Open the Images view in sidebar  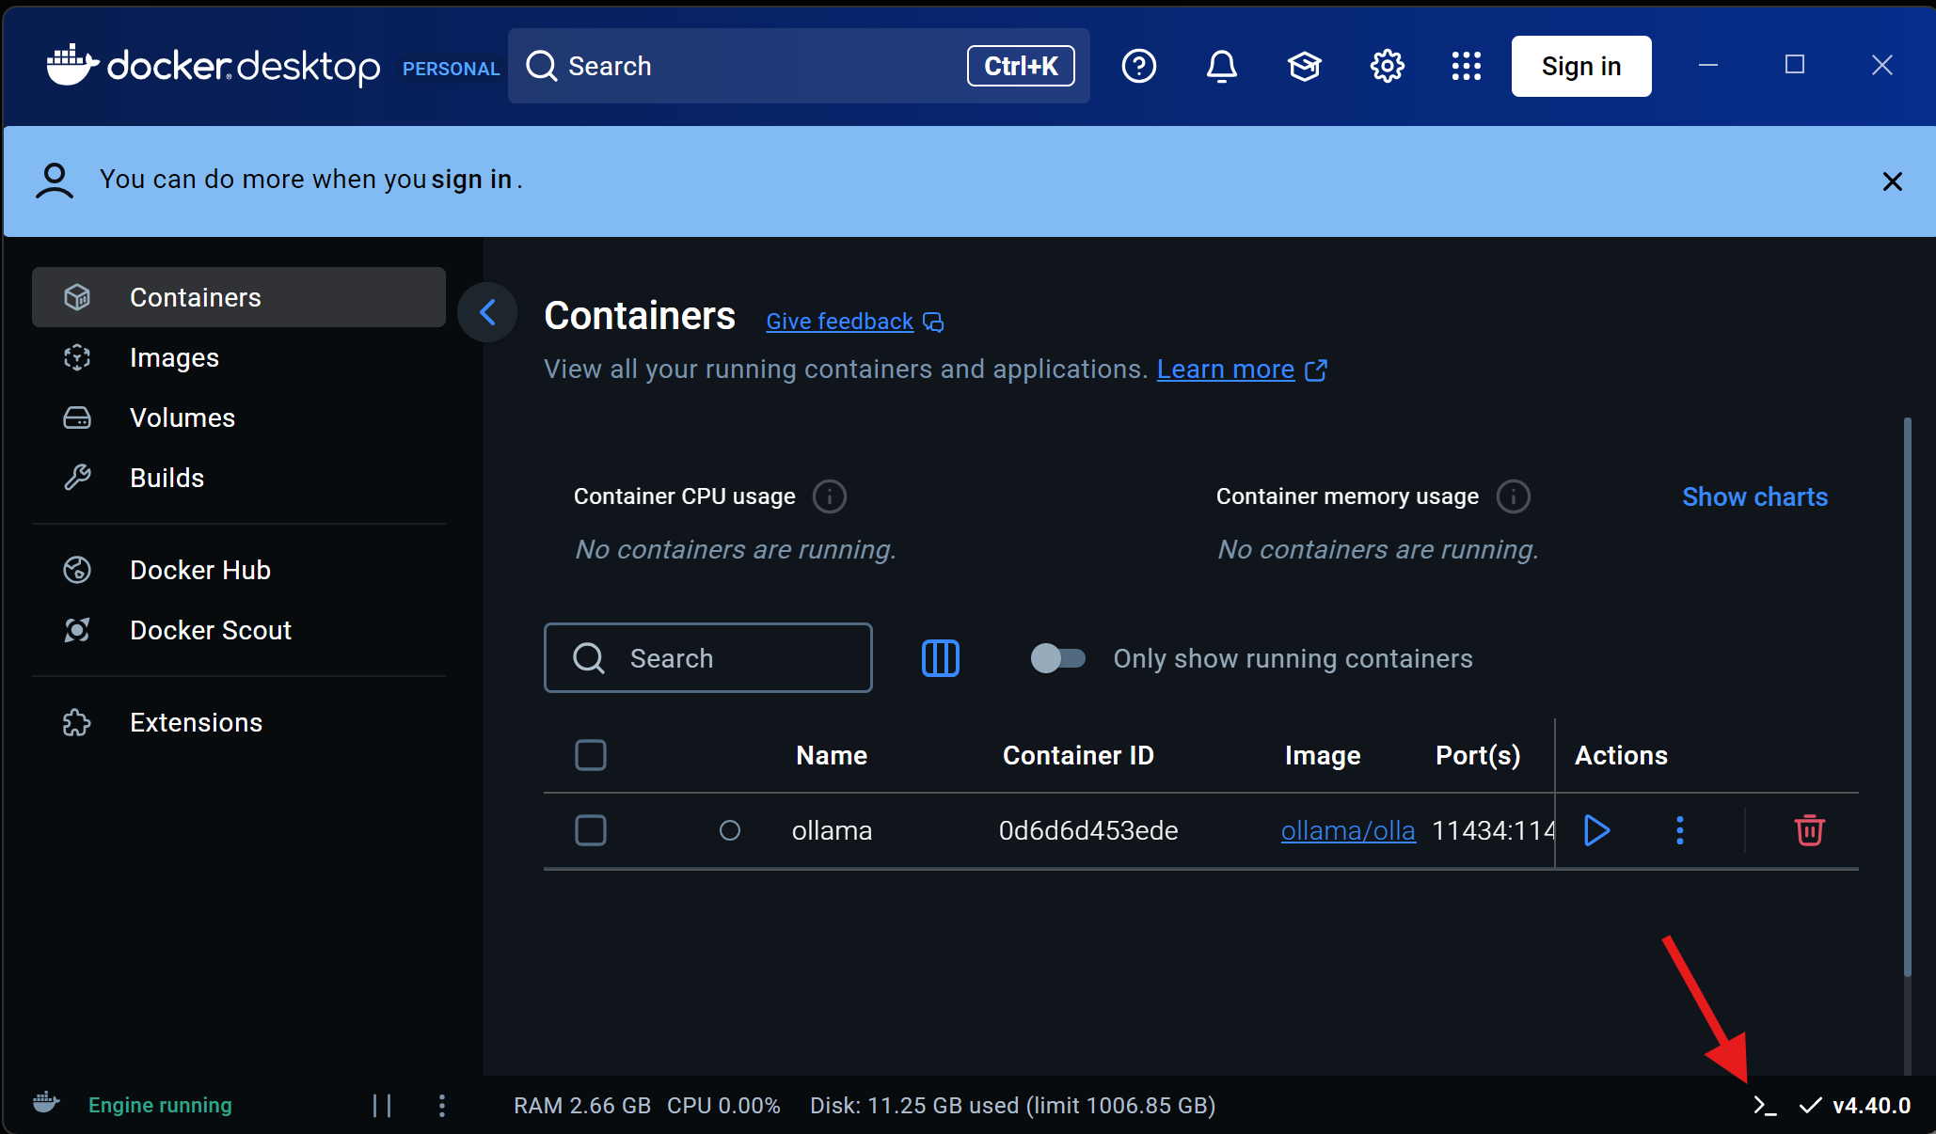[x=239, y=357]
